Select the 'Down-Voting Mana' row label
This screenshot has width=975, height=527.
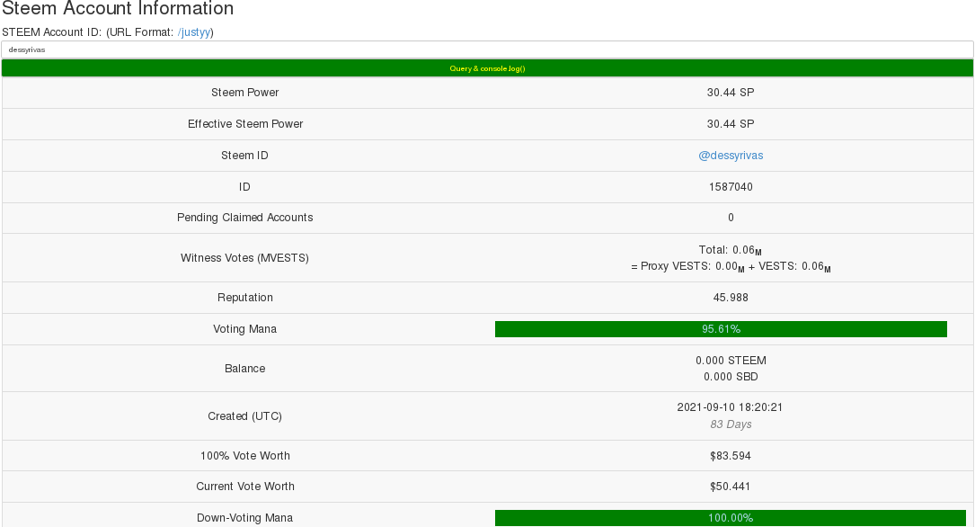pyautogui.click(x=245, y=518)
